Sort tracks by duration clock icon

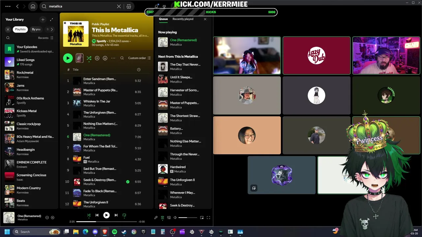pos(138,70)
